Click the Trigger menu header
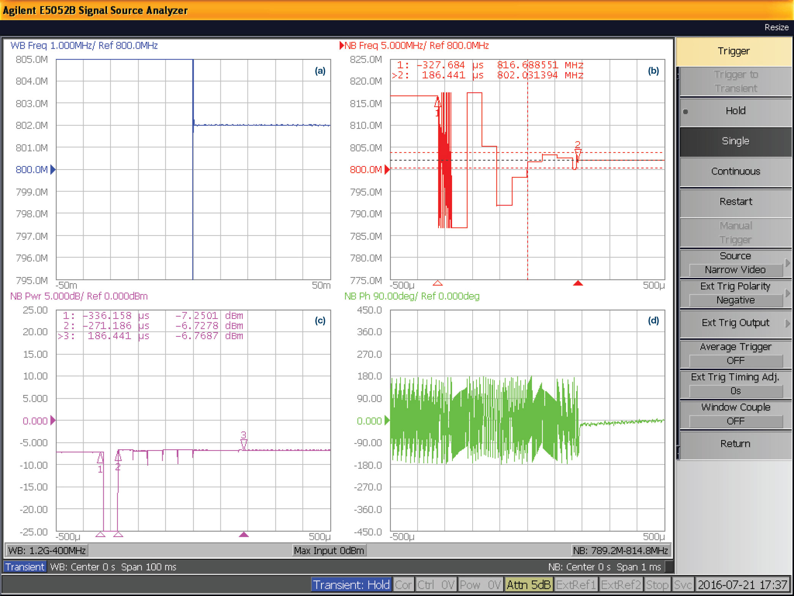 tap(734, 51)
